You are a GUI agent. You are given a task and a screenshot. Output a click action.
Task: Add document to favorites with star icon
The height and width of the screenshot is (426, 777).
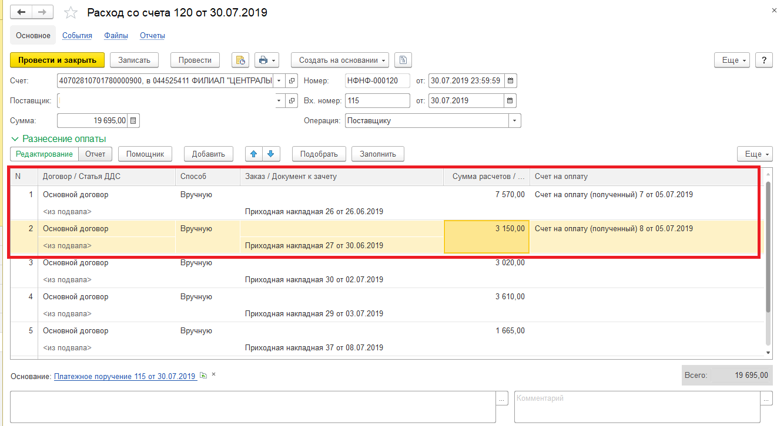[x=71, y=12]
